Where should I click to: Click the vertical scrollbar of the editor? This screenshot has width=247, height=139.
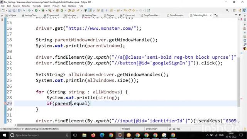coord(239,82)
